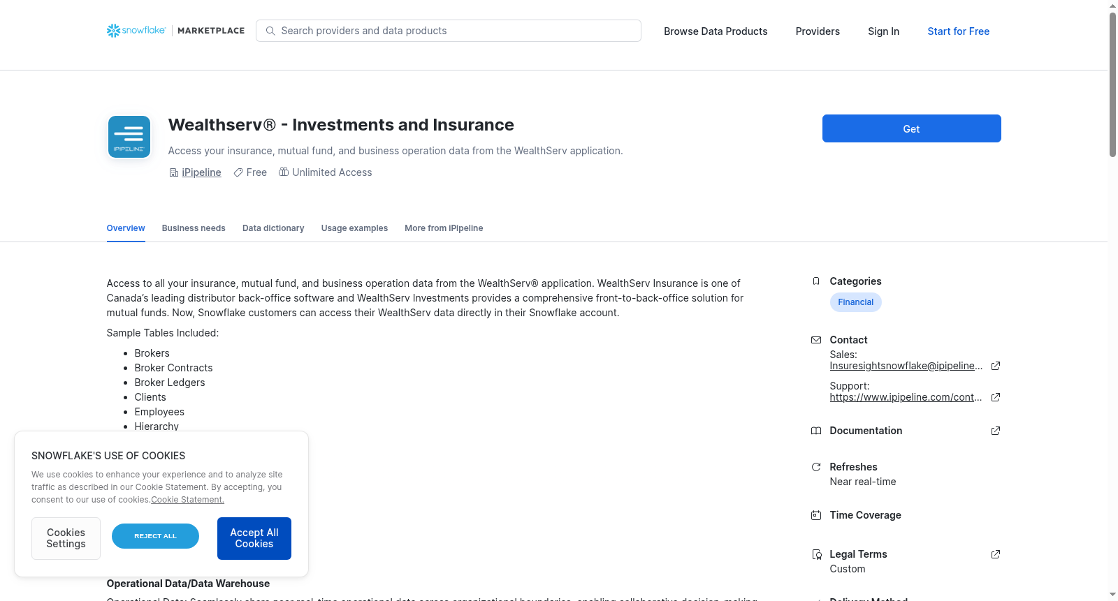Image resolution: width=1118 pixels, height=601 pixels.
Task: Open the More from iPipeline tab
Action: (x=444, y=228)
